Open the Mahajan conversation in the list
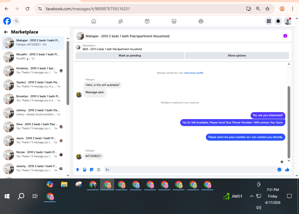 [x=33, y=43]
